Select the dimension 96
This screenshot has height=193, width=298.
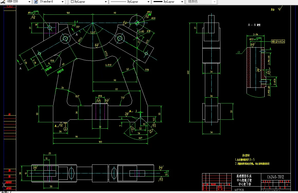tap(76, 137)
